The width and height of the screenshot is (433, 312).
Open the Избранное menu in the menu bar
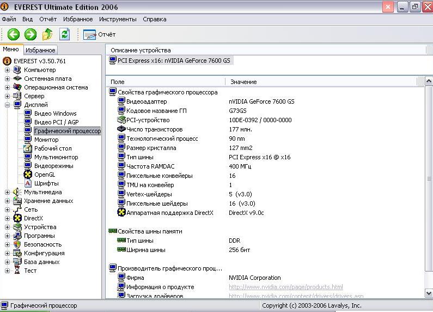point(78,19)
